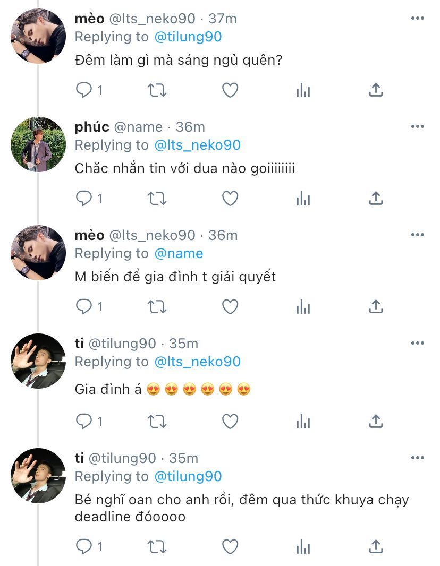Like the "Gia đình á" tweet
The width and height of the screenshot is (440, 566).
230,422
